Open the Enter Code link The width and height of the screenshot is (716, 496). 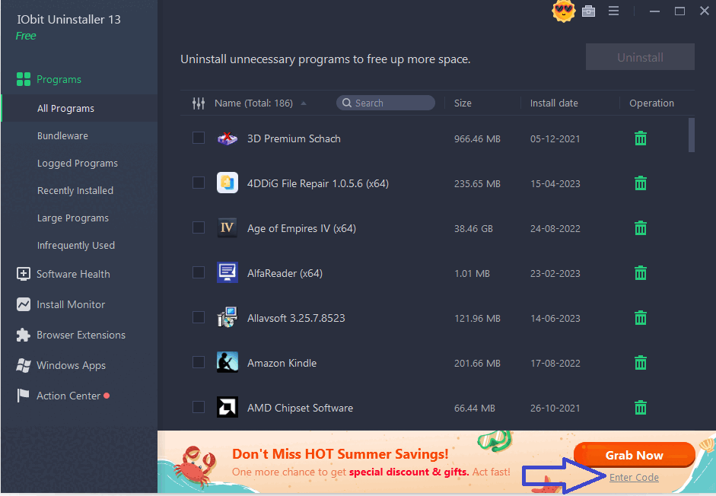click(x=634, y=477)
